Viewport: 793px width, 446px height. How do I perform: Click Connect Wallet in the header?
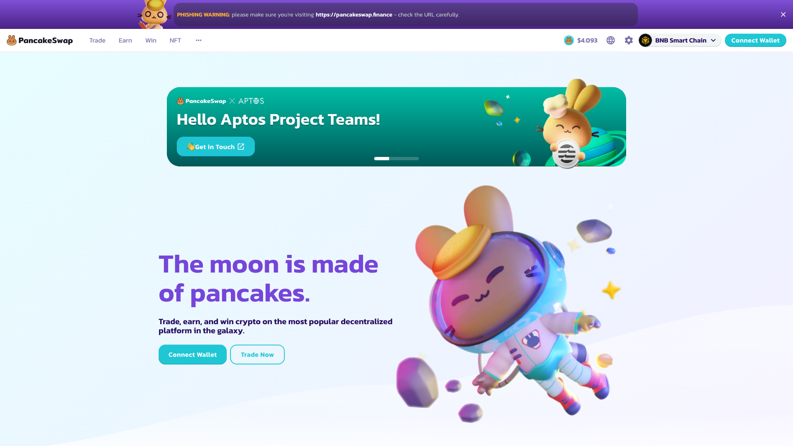pyautogui.click(x=755, y=40)
